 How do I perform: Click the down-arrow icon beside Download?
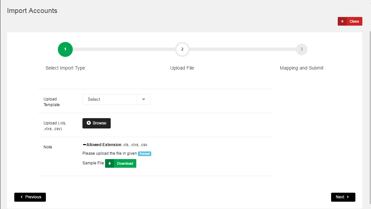[110, 163]
